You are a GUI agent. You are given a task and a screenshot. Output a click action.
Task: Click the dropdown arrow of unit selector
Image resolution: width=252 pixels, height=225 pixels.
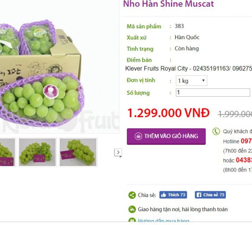tap(203, 81)
